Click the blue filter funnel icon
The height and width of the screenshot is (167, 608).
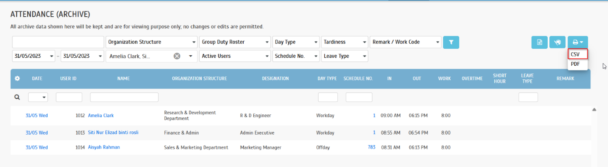451,42
